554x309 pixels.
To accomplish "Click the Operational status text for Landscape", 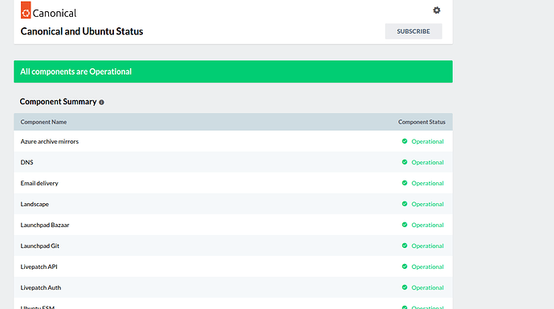I will coord(427,204).
